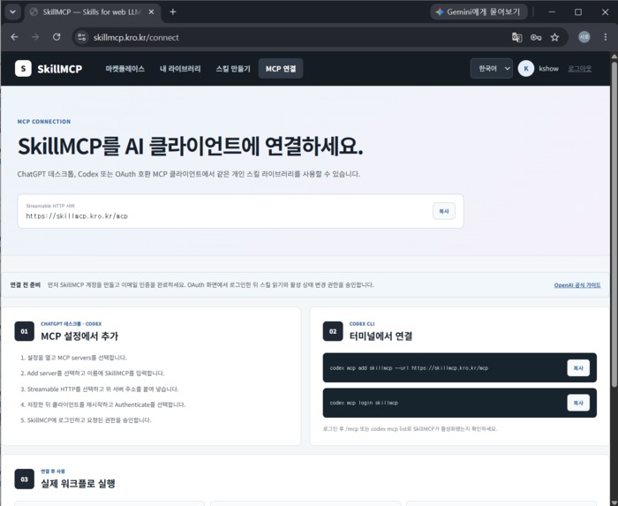Image resolution: width=618 pixels, height=506 pixels.
Task: Click the translate page icon
Action: (x=516, y=37)
